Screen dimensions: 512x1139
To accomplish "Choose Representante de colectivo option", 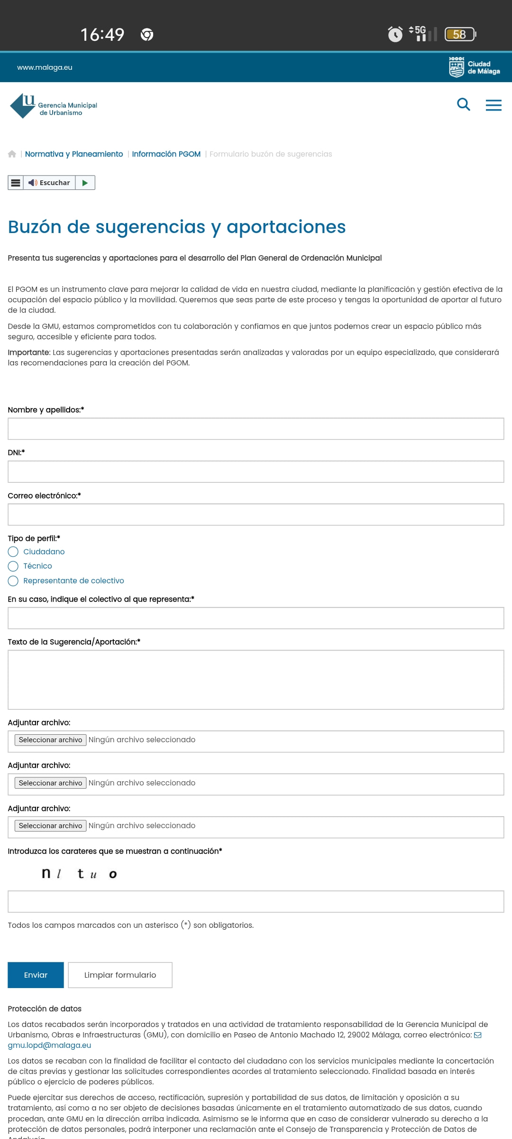I will click(x=13, y=581).
